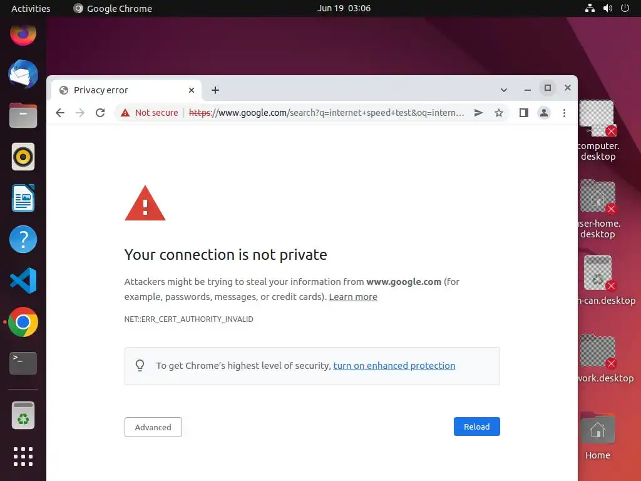Click the blue Reload button
Viewport: 641px width, 481px height.
pyautogui.click(x=476, y=427)
